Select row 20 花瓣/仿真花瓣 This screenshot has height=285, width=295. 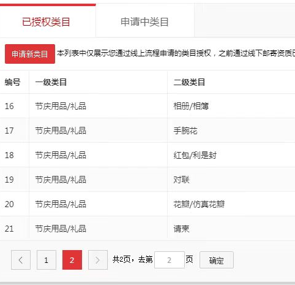pyautogui.click(x=147, y=204)
